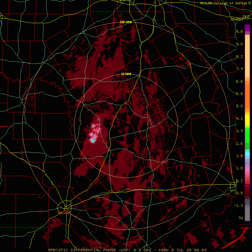252x252 pixels.
Task: Click the 7.4 value on the color scale
Action: (239, 69)
